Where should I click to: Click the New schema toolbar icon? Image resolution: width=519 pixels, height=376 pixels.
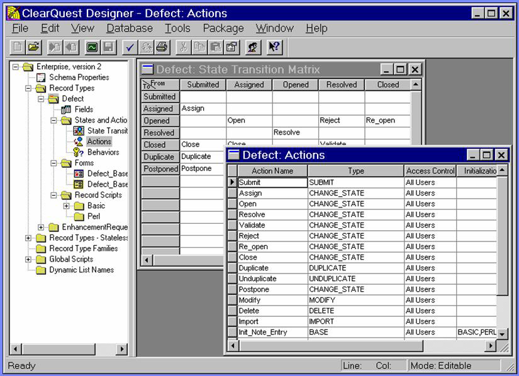[x=18, y=47]
